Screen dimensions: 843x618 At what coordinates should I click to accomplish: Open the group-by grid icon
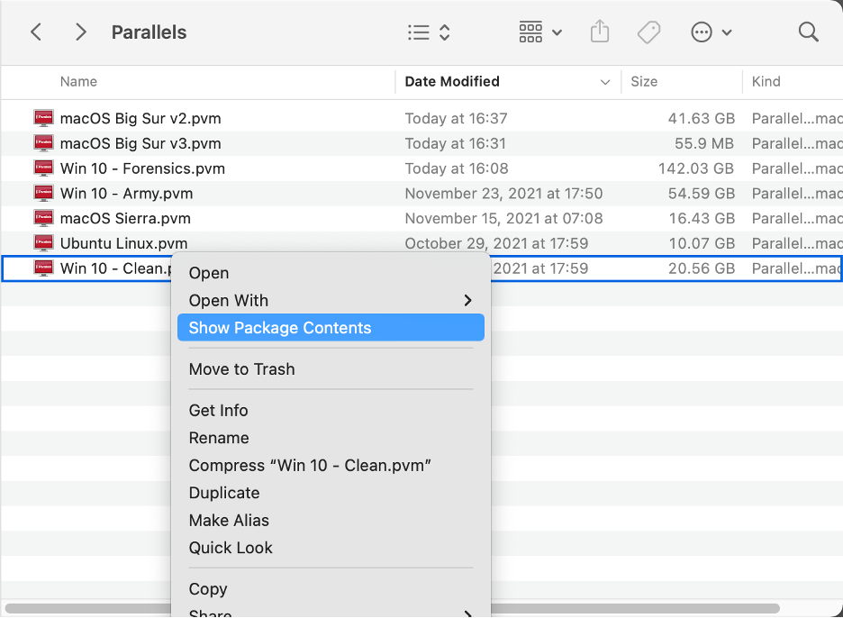(530, 32)
